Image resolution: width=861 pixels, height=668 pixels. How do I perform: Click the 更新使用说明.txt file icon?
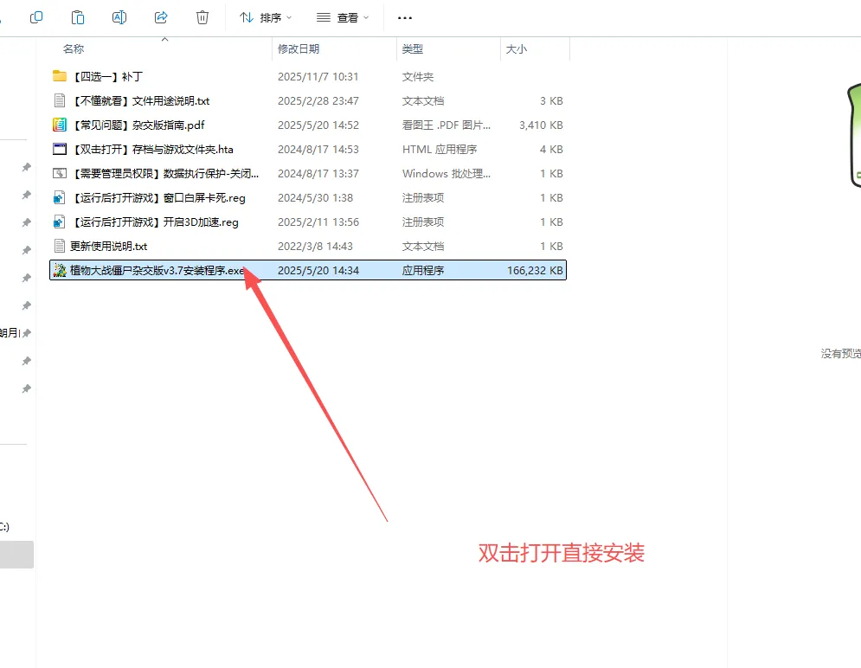click(60, 246)
